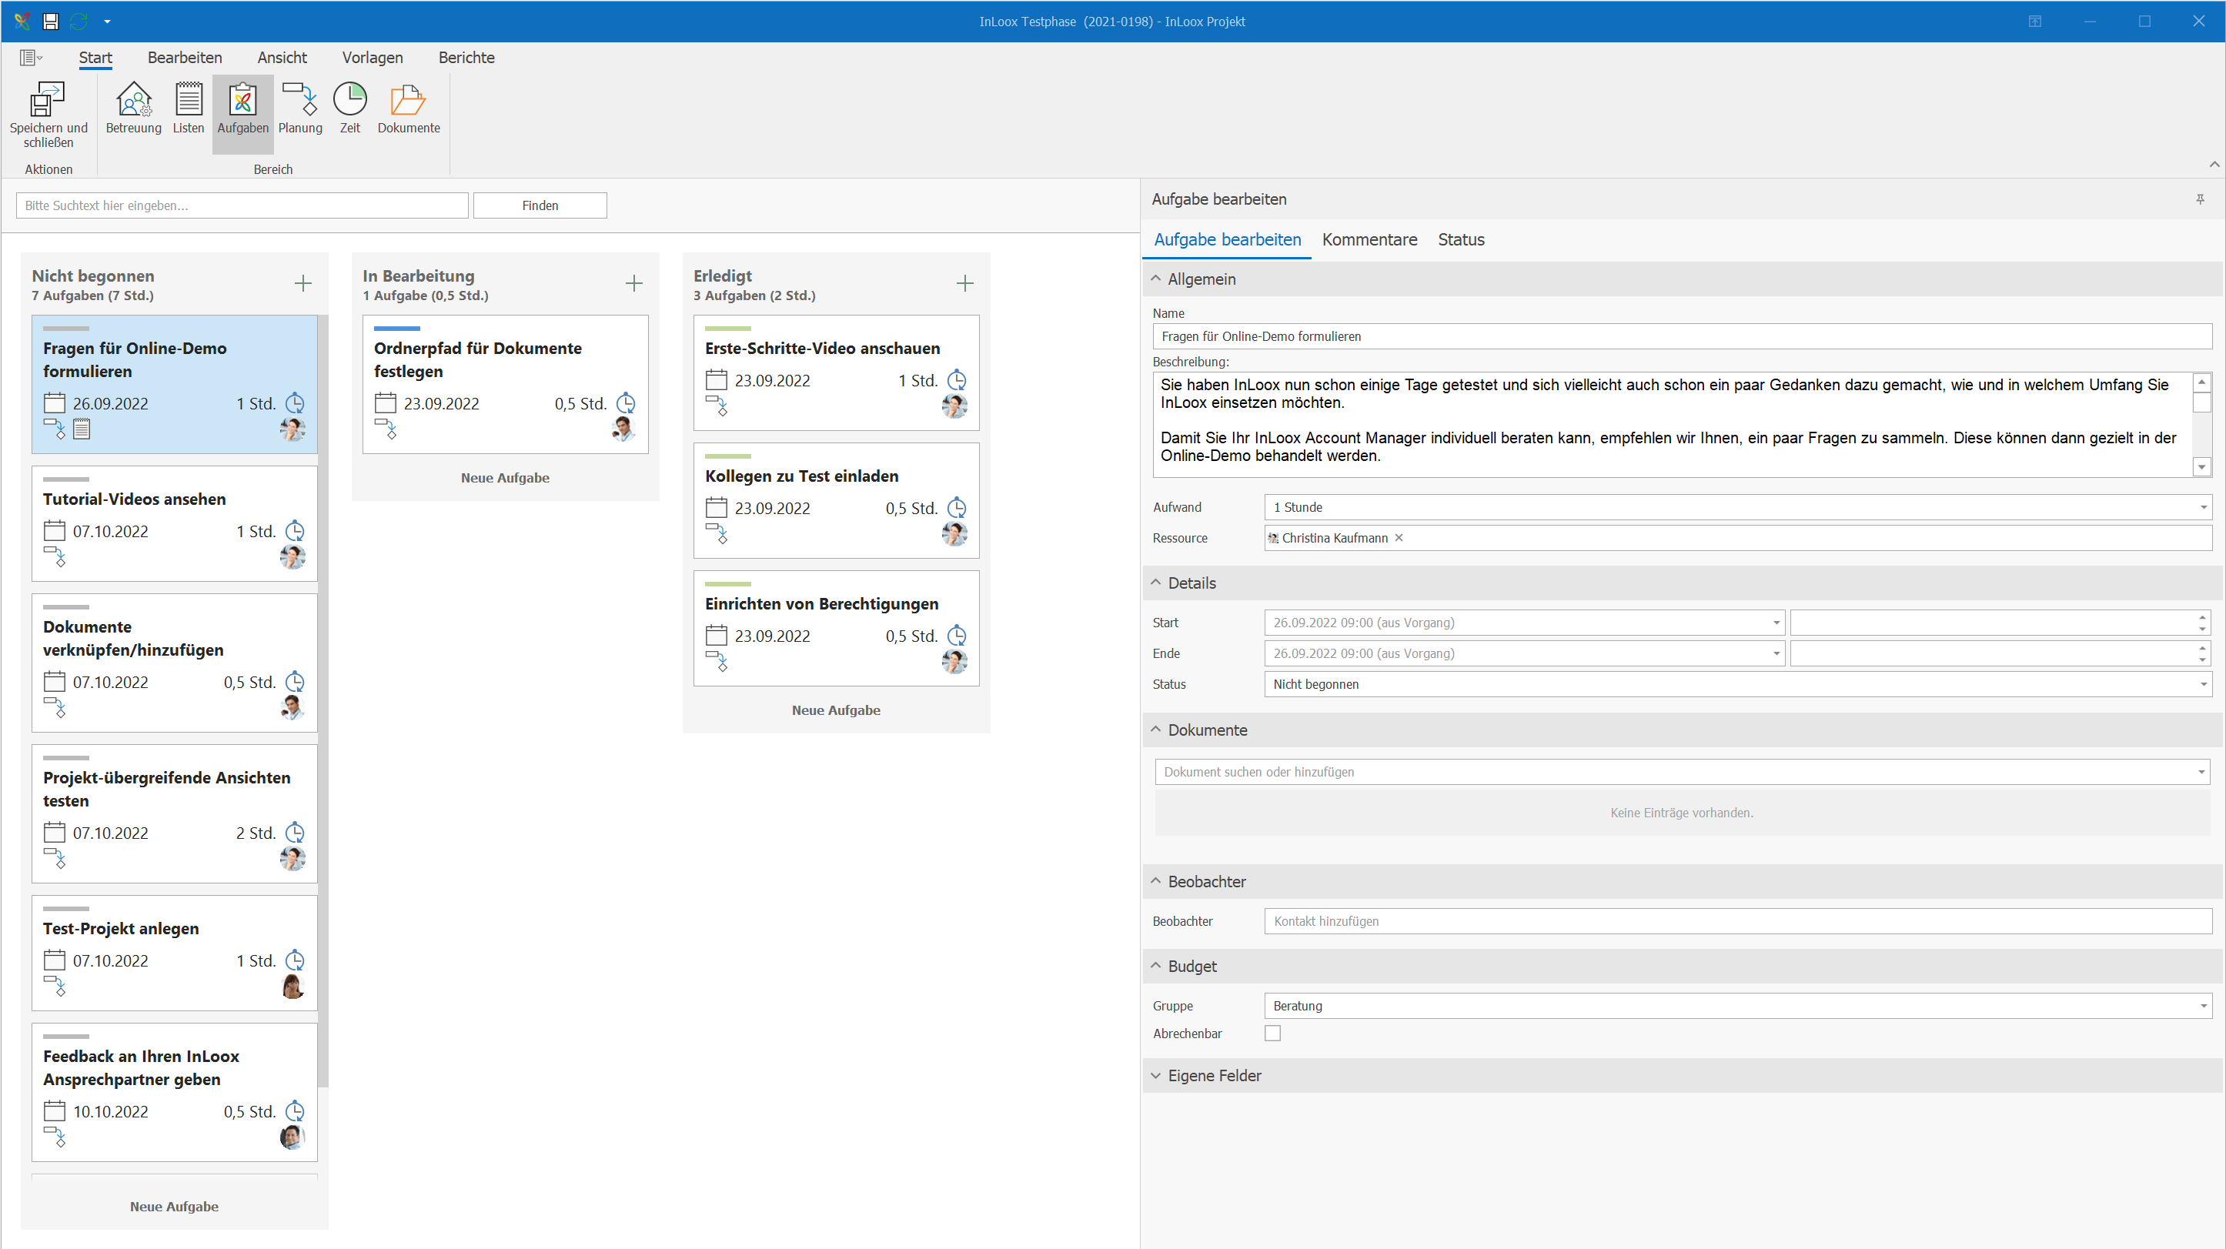Click the search text input field

pyautogui.click(x=242, y=205)
